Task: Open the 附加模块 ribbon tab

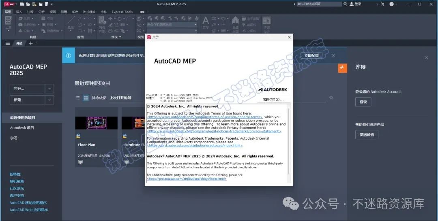Action: [x=89, y=12]
